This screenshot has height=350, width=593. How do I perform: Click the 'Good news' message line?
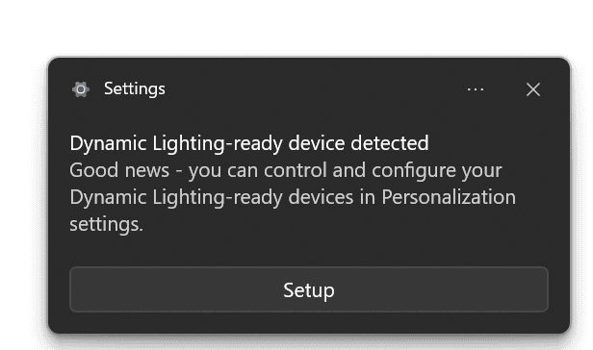[x=286, y=170]
